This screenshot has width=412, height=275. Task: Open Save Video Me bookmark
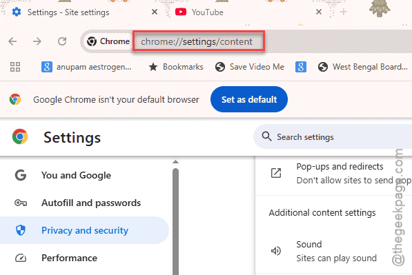point(249,67)
